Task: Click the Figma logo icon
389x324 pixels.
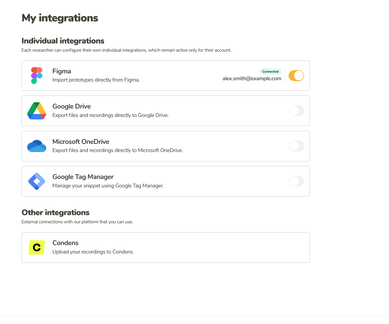Action: tap(37, 76)
